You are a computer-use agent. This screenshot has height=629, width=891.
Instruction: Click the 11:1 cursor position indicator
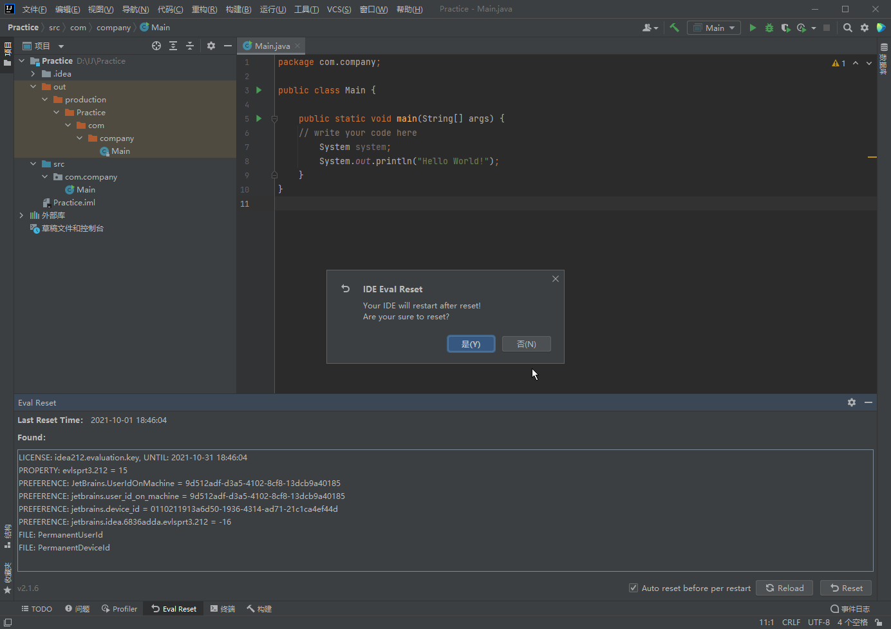tap(766, 623)
